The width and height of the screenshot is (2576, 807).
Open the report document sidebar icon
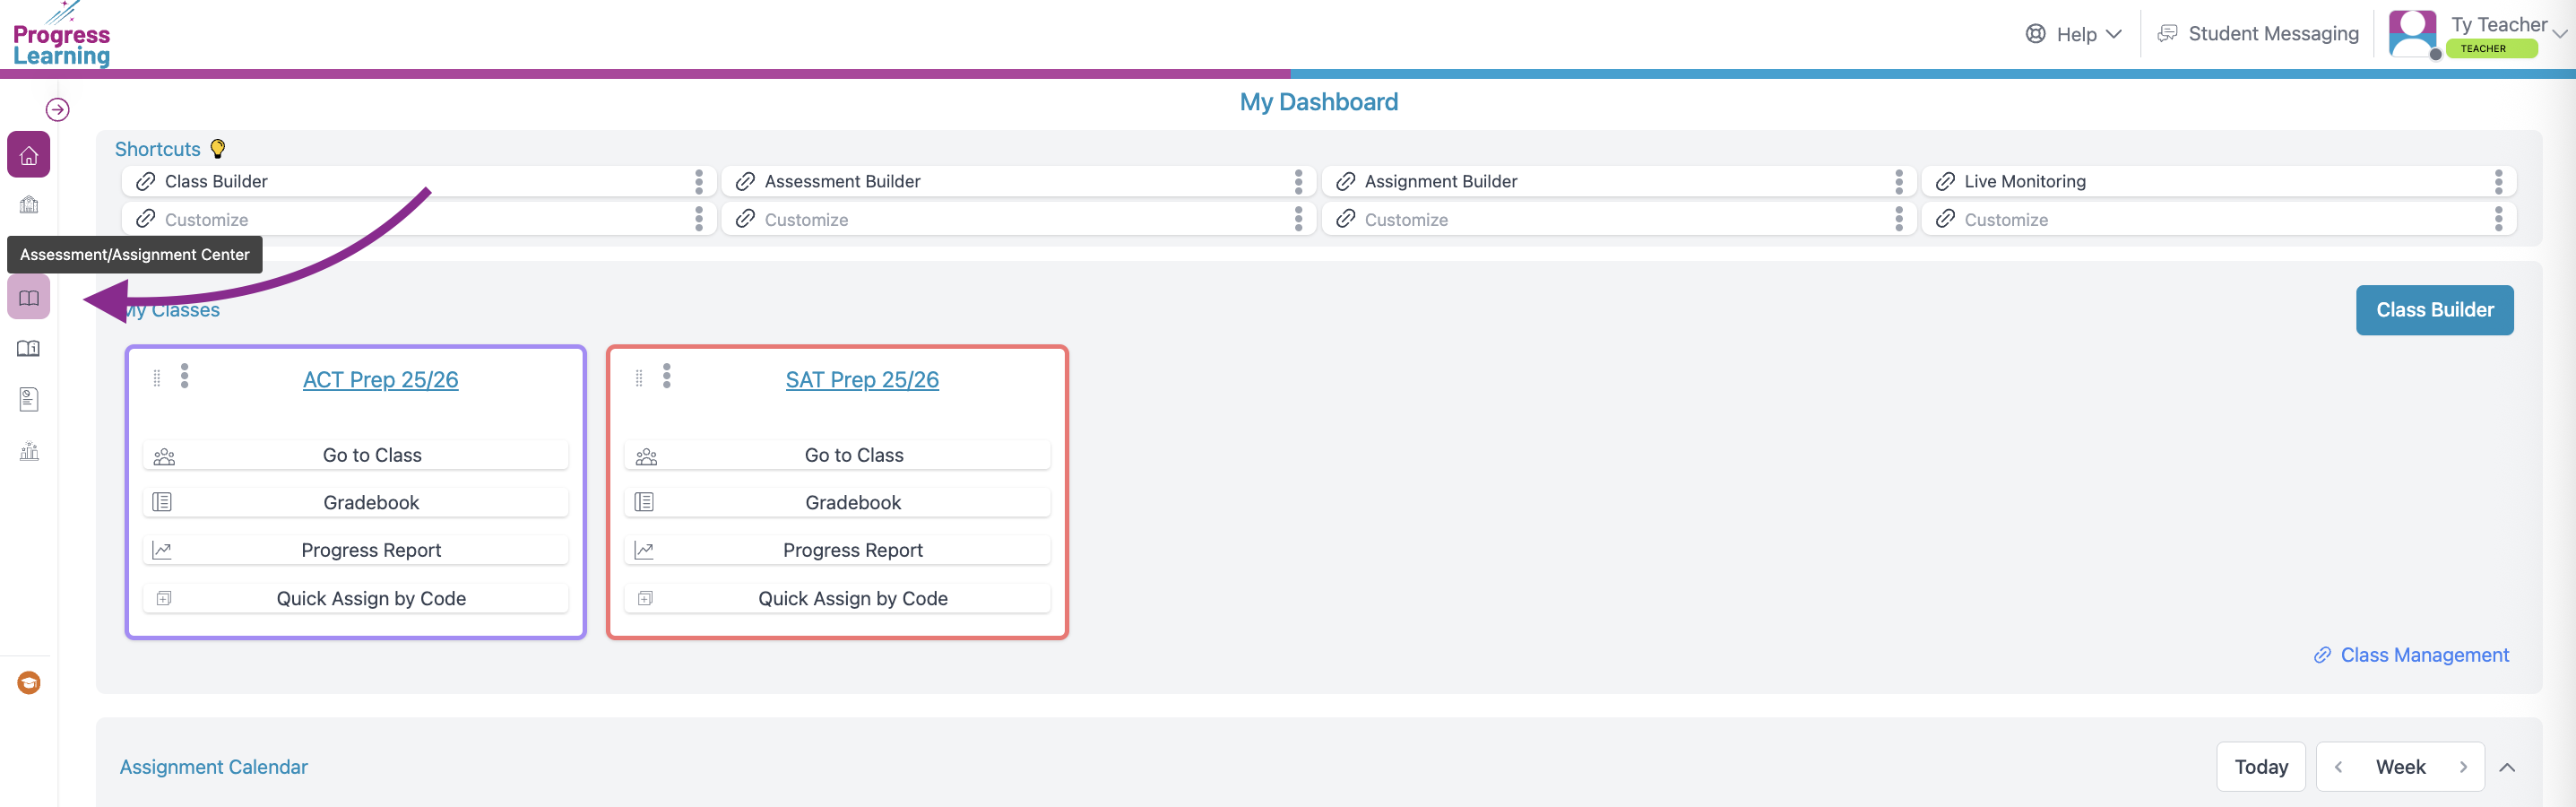click(x=29, y=399)
